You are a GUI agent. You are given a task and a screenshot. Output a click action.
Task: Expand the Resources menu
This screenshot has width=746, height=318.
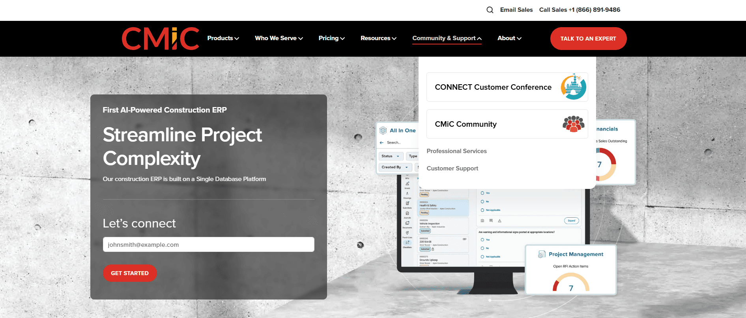(378, 38)
